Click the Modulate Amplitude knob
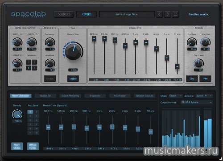This screenshot has height=161, width=223. click(50, 63)
